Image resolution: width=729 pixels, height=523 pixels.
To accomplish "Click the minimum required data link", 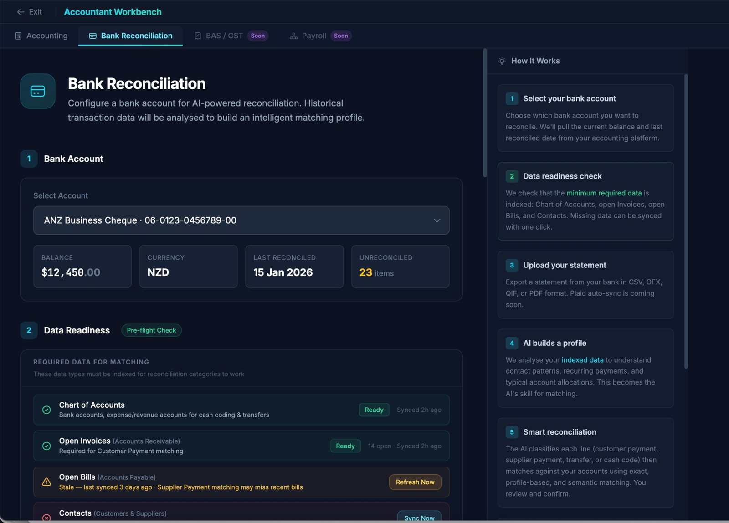I will click(603, 193).
